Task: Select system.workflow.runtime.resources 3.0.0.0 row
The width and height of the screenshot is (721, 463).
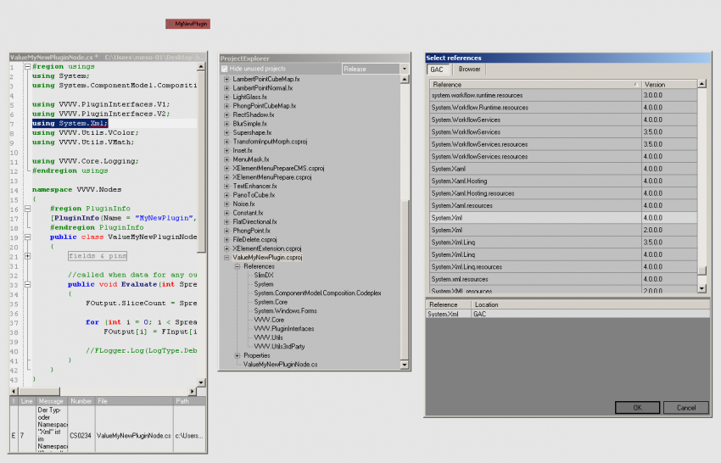Action: click(x=563, y=95)
